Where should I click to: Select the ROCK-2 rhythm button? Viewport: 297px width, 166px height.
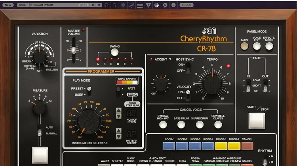(x=182, y=146)
